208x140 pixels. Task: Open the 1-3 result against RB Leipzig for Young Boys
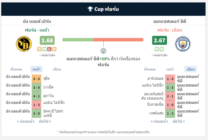pos(37,105)
